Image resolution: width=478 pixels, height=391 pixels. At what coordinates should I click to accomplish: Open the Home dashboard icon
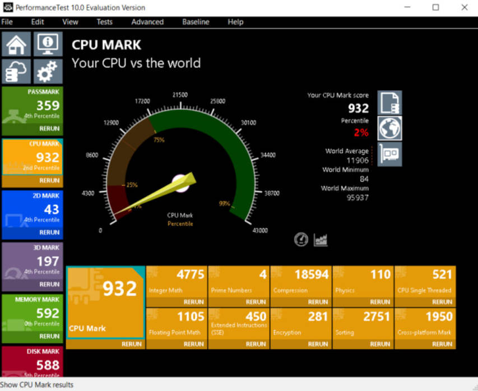[x=16, y=44]
